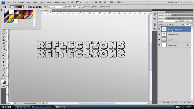Screen dimensions: 194x109
Task: Click the foreground color swatch
Action: 3,81
